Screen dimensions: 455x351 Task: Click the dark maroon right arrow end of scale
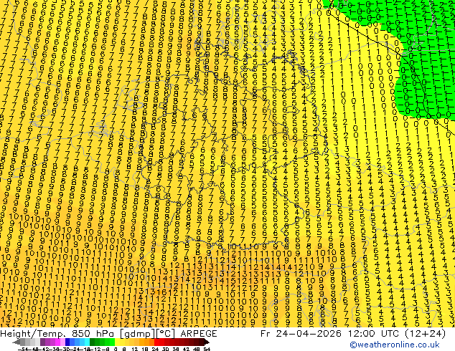click(207, 342)
